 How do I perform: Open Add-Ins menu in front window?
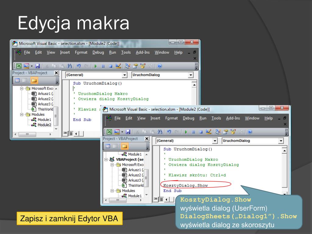click(233, 118)
